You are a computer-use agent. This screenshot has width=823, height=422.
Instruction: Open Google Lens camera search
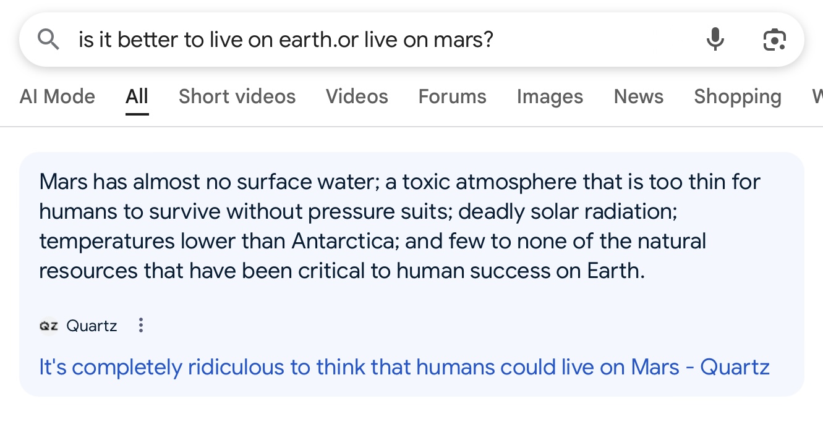tap(774, 40)
